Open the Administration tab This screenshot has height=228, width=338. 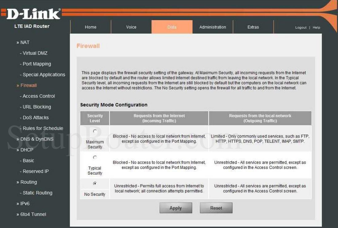pos(212,27)
